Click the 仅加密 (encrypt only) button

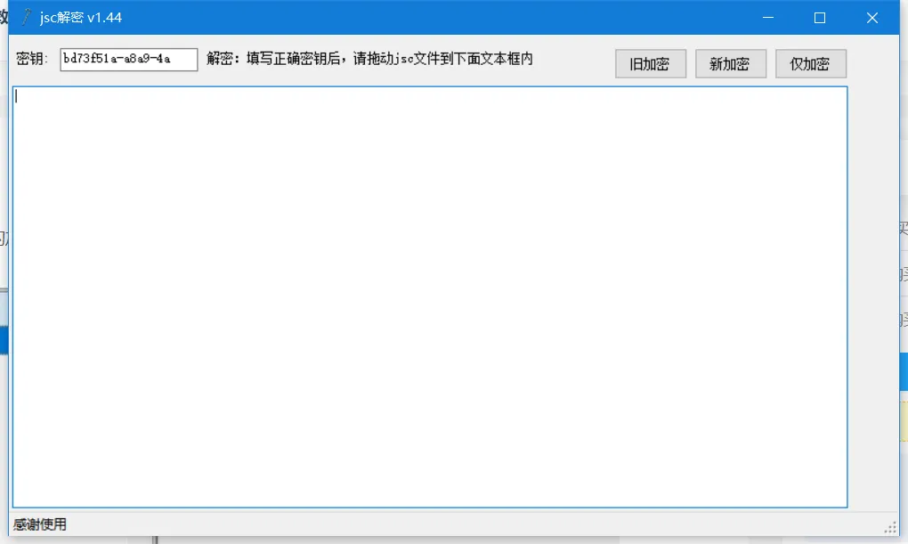pos(811,63)
